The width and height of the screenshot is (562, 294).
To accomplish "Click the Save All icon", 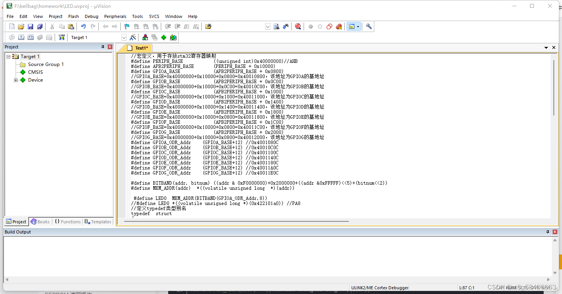I will 40,27.
